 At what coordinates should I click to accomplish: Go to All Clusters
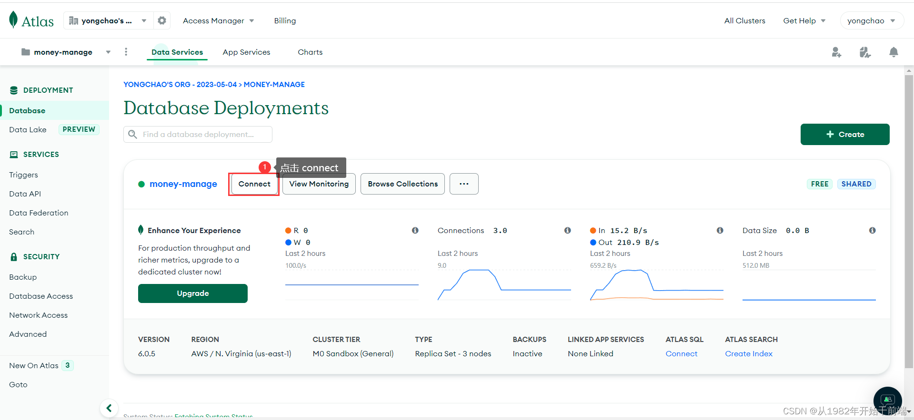(744, 20)
